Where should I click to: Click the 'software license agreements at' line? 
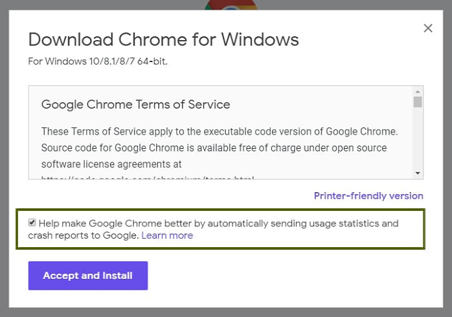pos(111,164)
